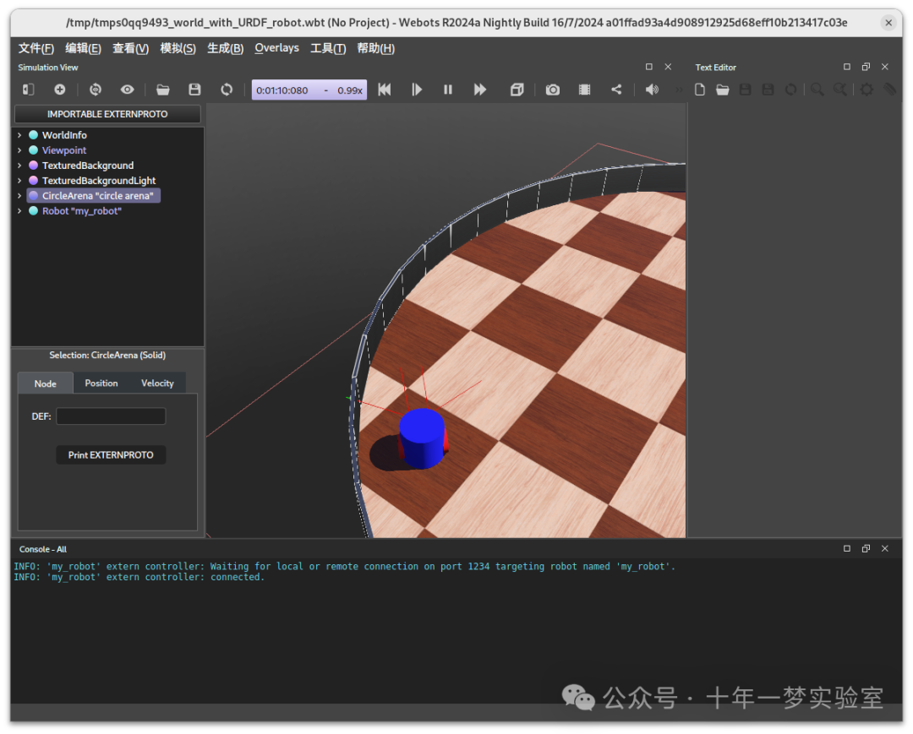Open the 生成(B) menu
This screenshot has height=734, width=913.
(x=226, y=48)
